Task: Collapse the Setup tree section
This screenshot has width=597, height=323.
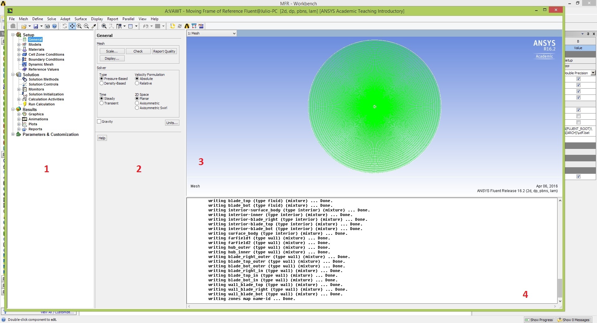Action: [13, 35]
